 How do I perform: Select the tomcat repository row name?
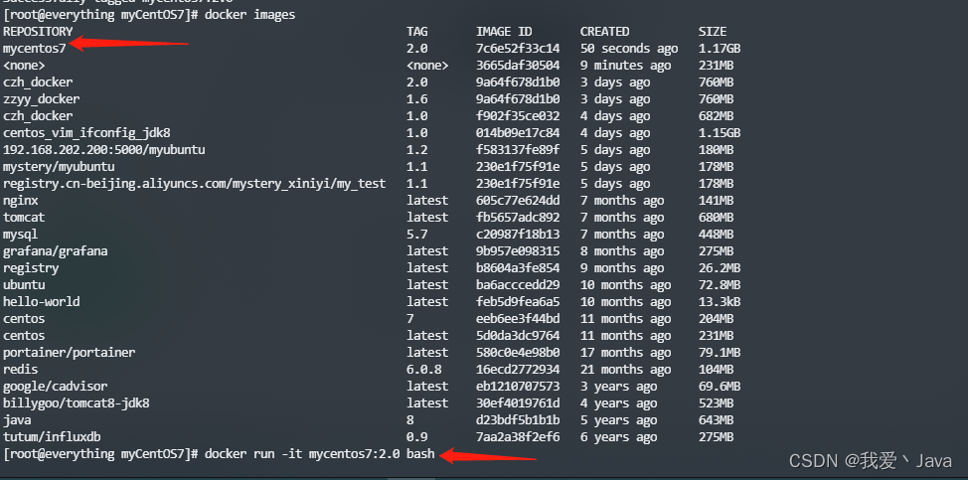[24, 218]
